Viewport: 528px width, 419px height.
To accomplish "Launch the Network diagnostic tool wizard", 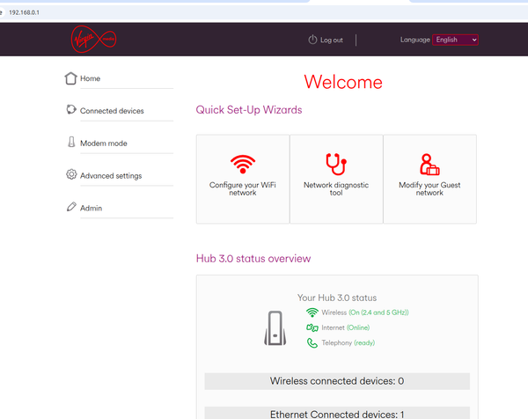I will point(336,179).
